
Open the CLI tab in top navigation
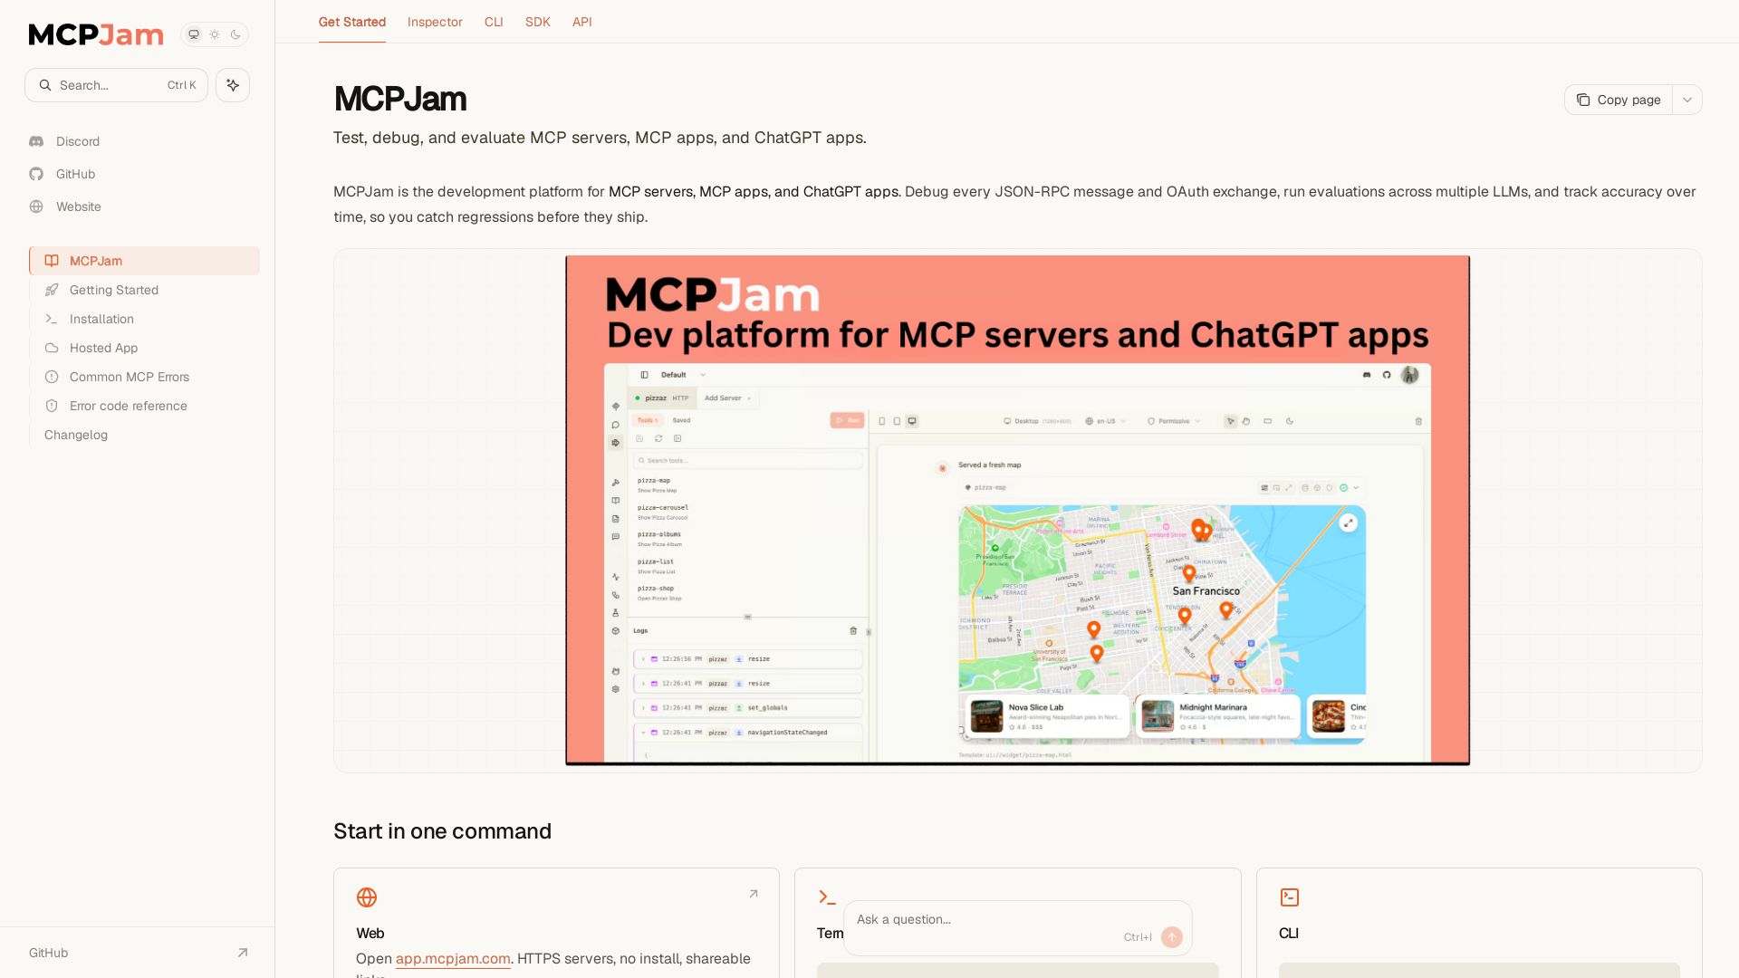(x=494, y=22)
